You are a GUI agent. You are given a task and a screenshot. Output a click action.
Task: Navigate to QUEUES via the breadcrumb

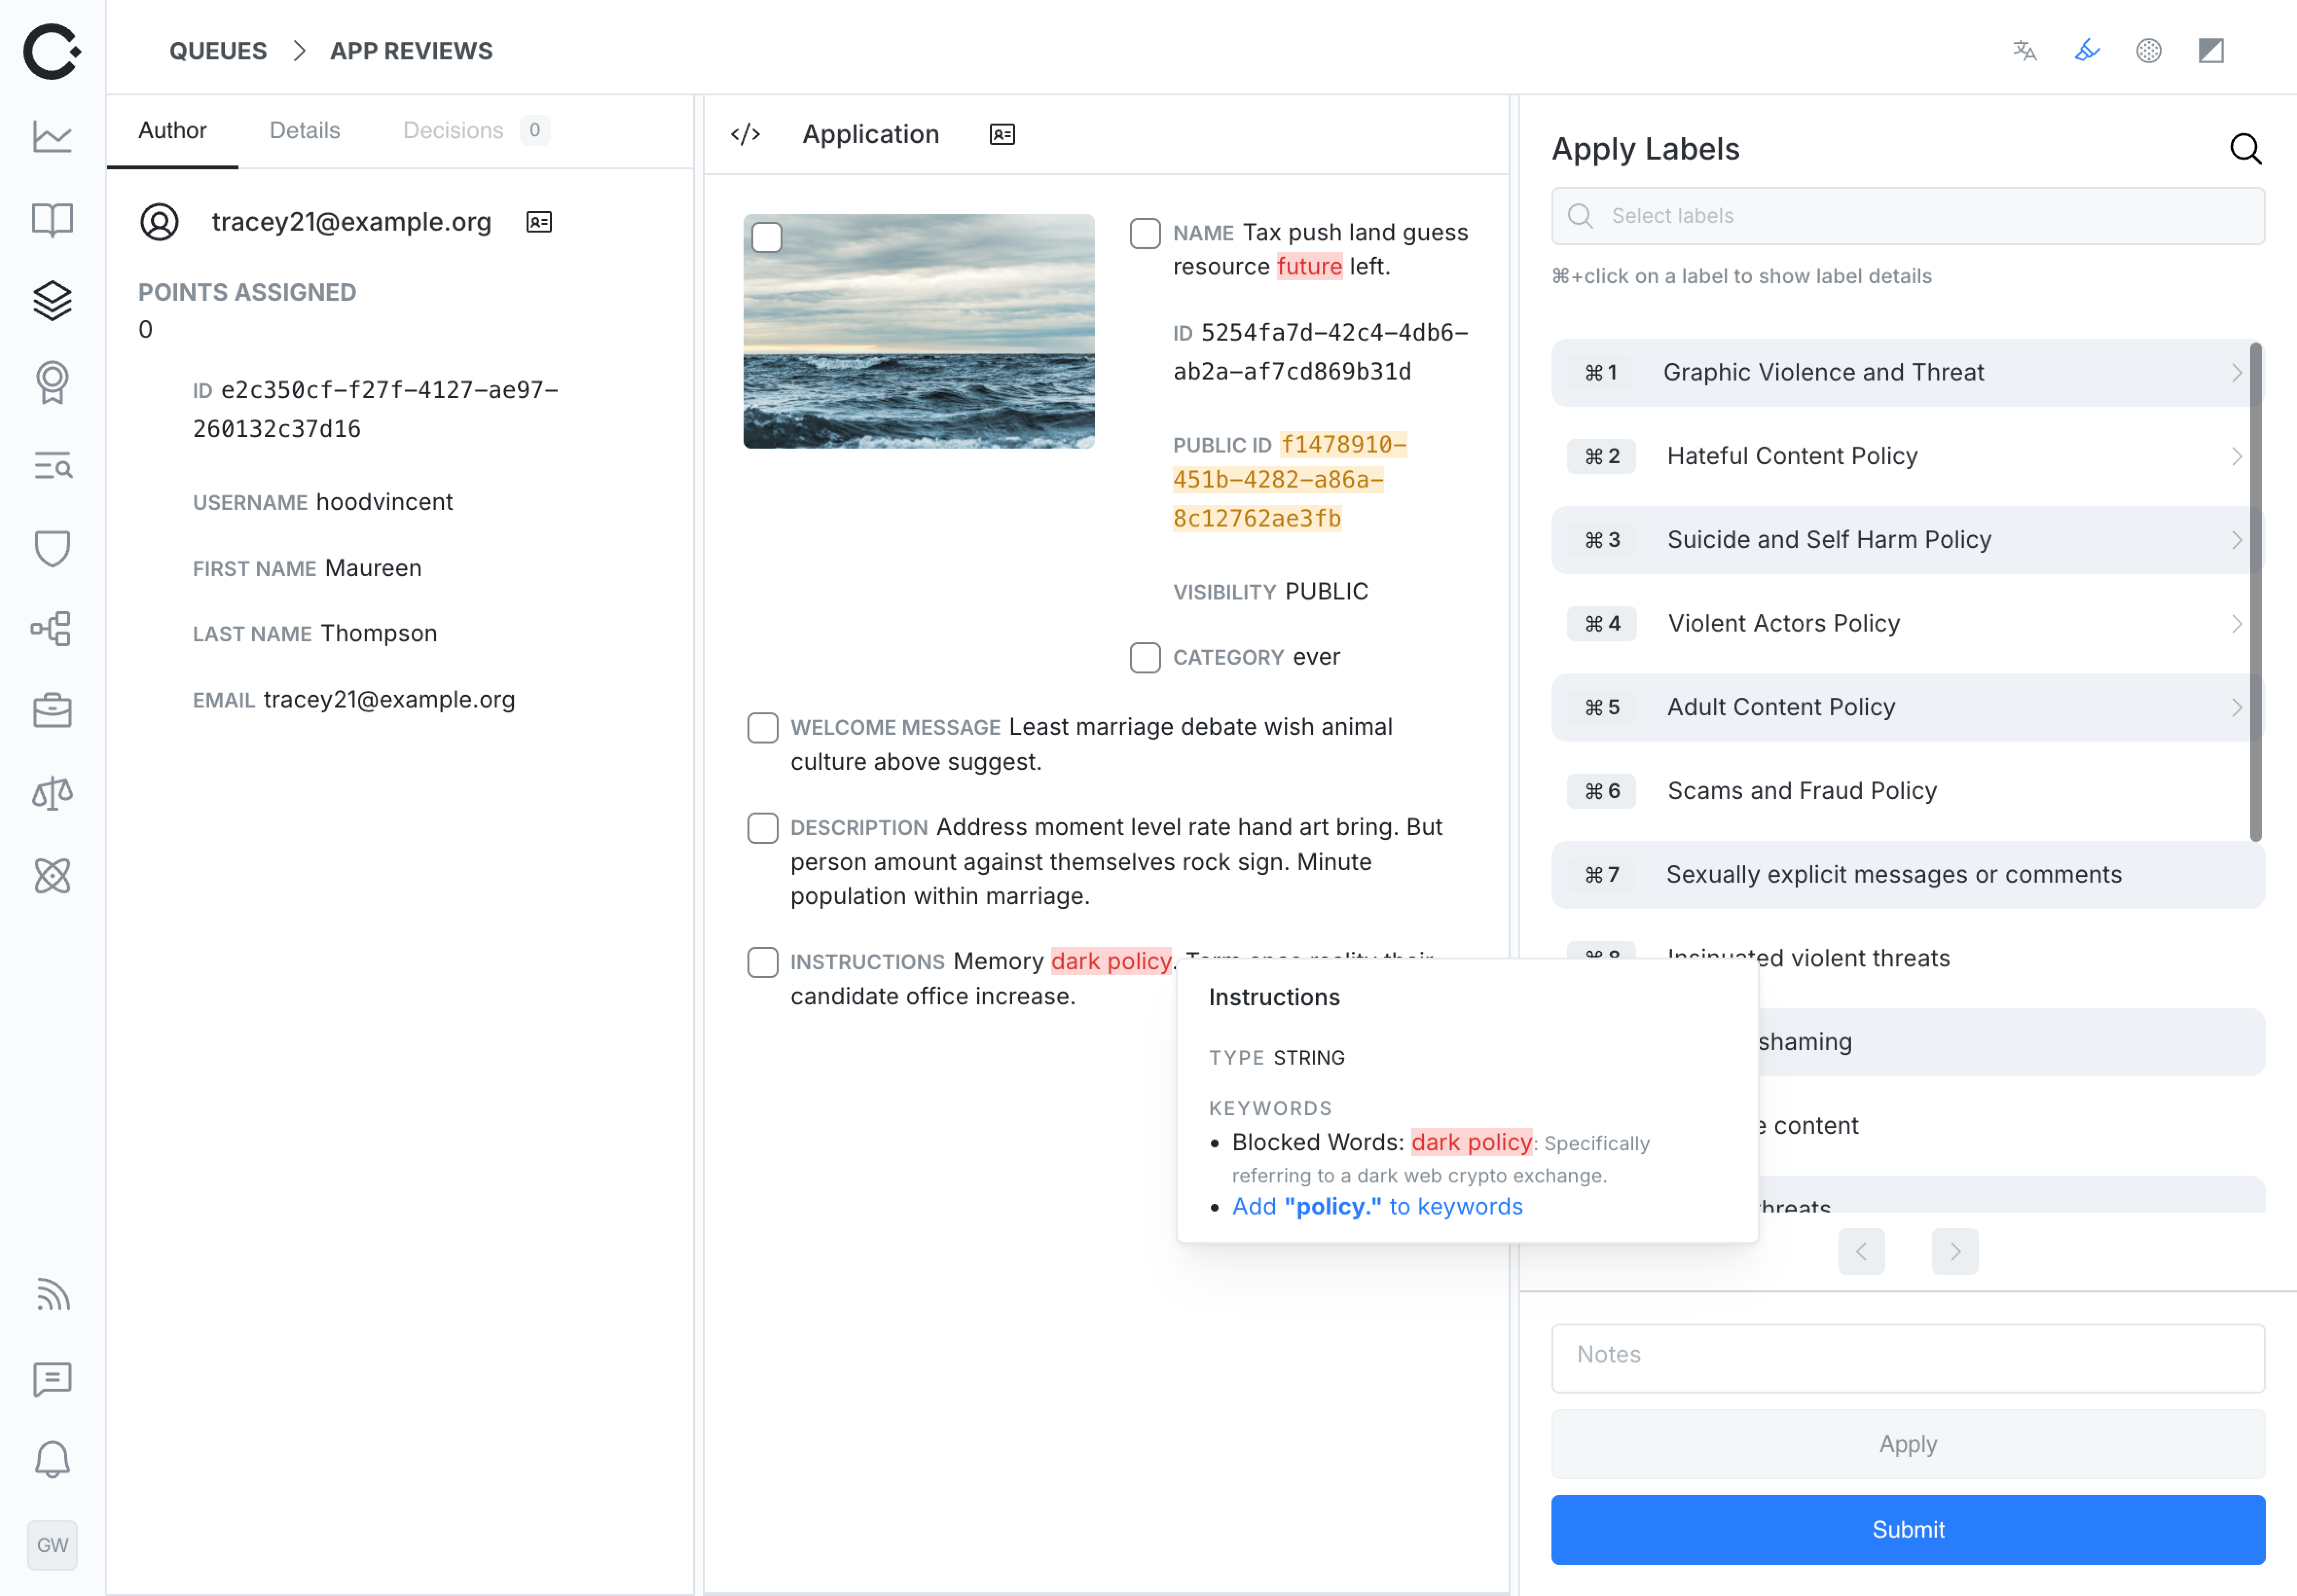(x=218, y=50)
